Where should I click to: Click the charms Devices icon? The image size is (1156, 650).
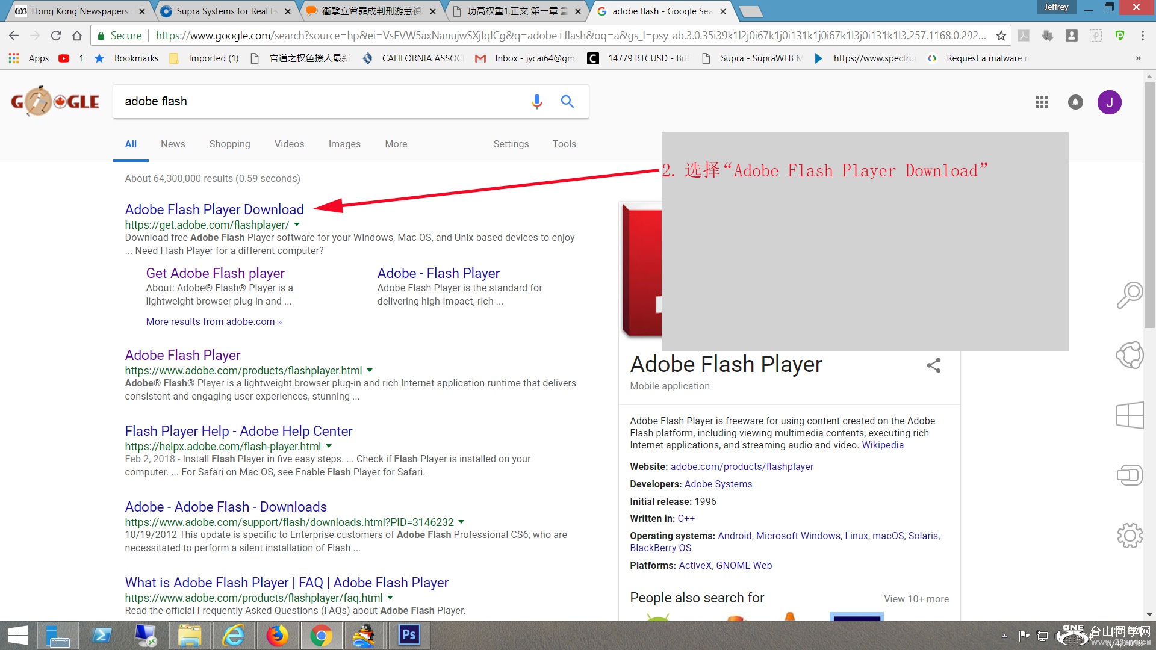coord(1130,475)
